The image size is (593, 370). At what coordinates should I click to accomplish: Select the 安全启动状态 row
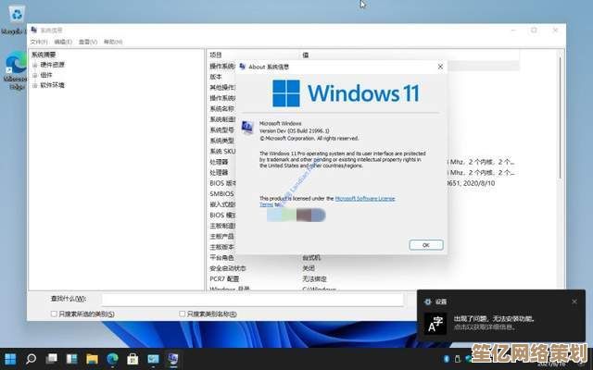(x=228, y=268)
